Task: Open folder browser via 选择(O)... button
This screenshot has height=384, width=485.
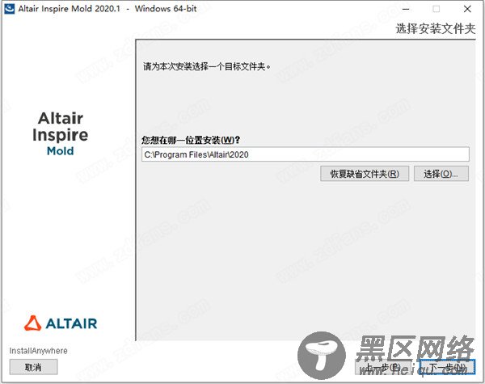Action: [x=441, y=174]
